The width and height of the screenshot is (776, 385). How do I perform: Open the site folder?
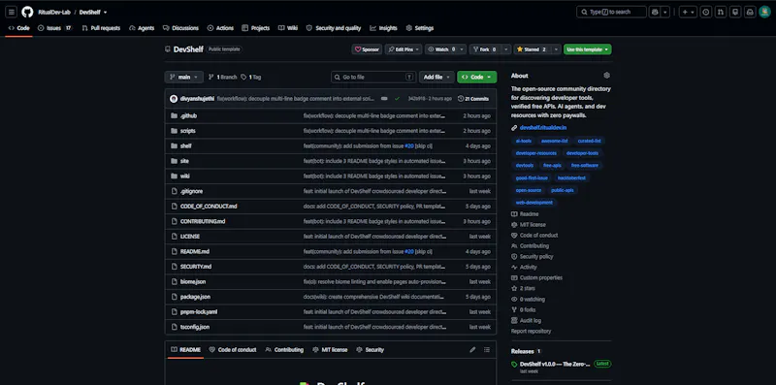coord(184,161)
